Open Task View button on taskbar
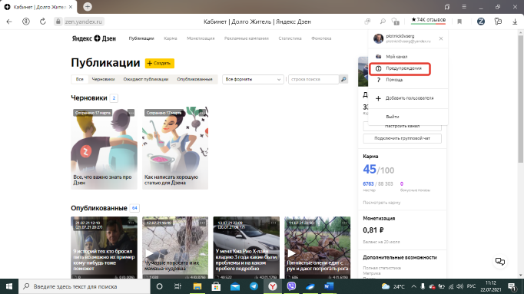This screenshot has width=524, height=294. (x=177, y=286)
